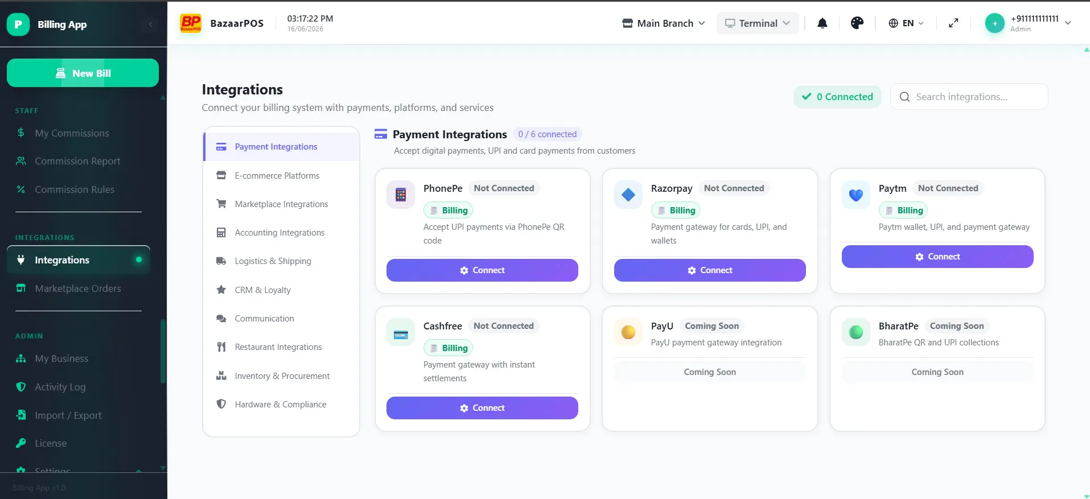
Task: Click the Payment Integrations header card icon
Action: (381, 134)
